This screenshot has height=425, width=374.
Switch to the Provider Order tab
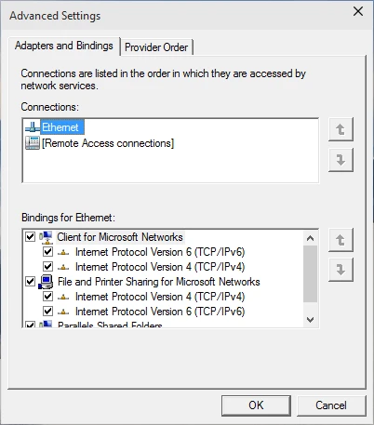156,47
